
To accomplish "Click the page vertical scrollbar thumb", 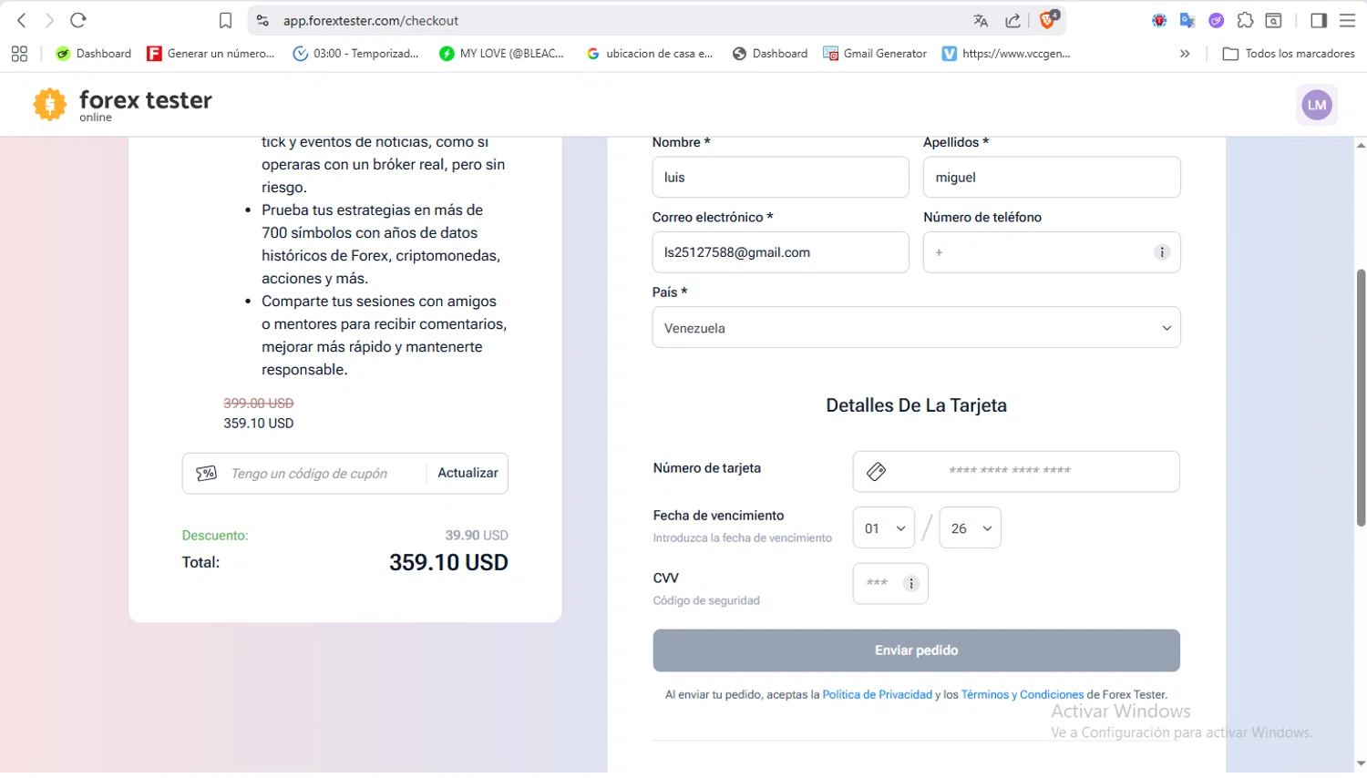I will [x=1361, y=397].
